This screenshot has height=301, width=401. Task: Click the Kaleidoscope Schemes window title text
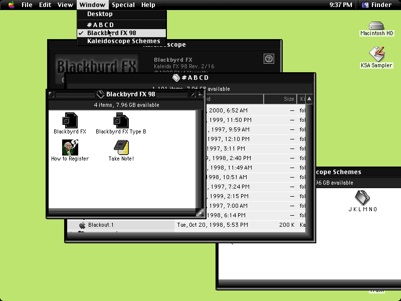[x=339, y=172]
